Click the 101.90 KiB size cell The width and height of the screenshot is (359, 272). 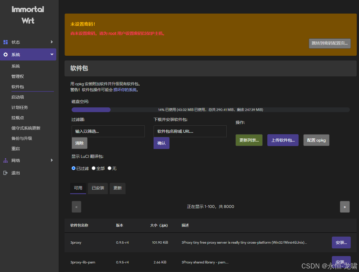point(160,242)
